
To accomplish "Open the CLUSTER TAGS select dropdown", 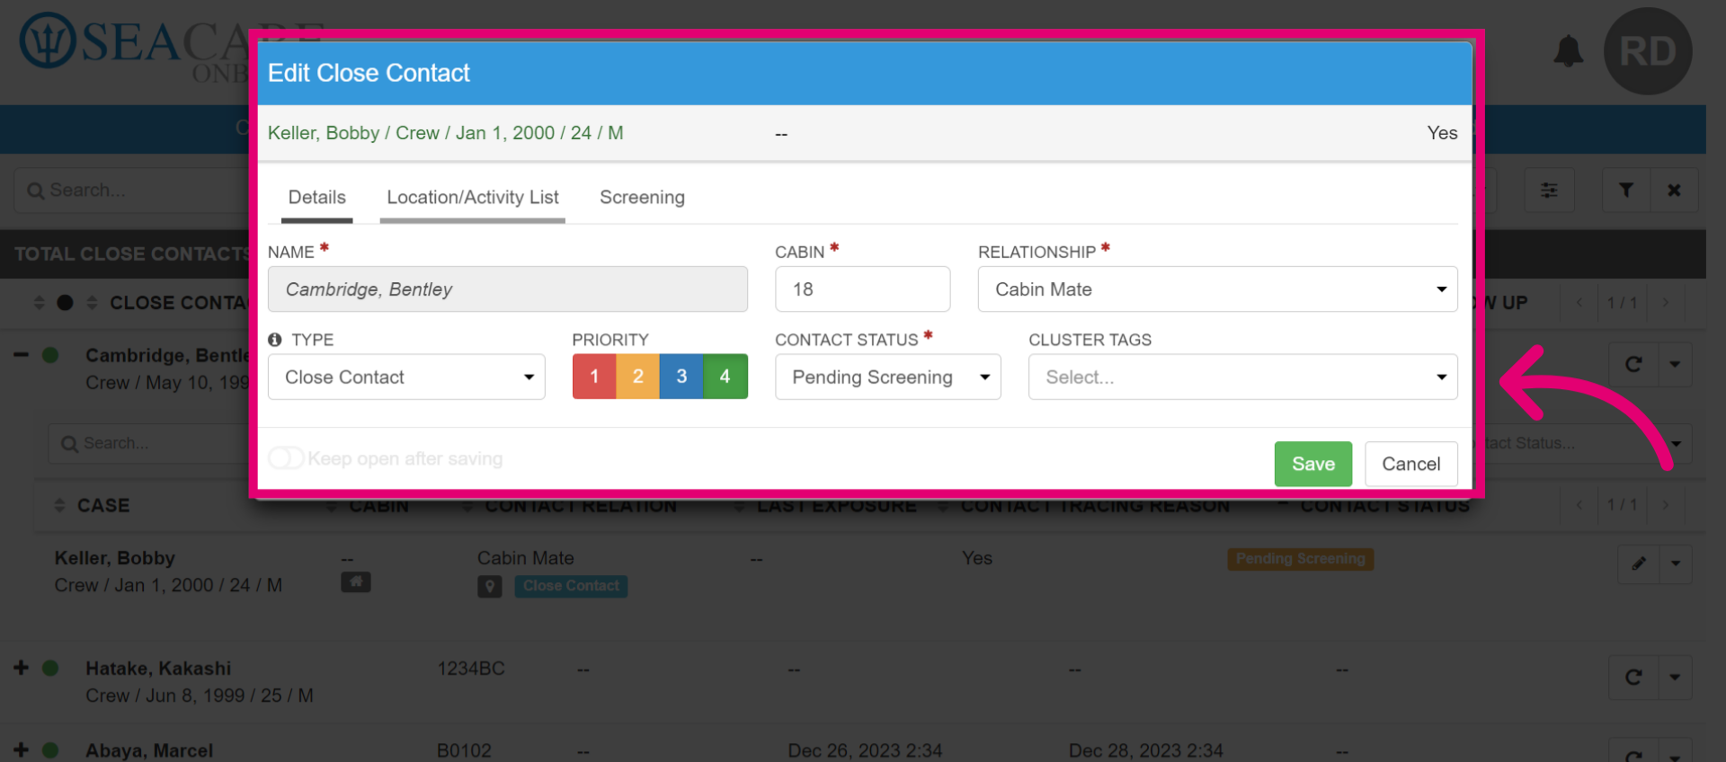I will point(1242,377).
